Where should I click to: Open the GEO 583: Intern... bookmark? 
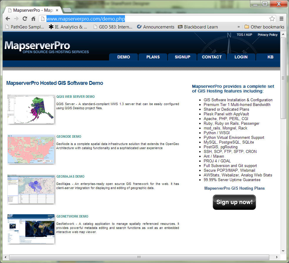(x=113, y=27)
